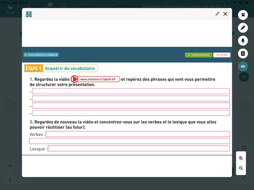Screen dimensions: 254x190
Task: Select the pencil annotation tool
Action: tap(243, 28)
